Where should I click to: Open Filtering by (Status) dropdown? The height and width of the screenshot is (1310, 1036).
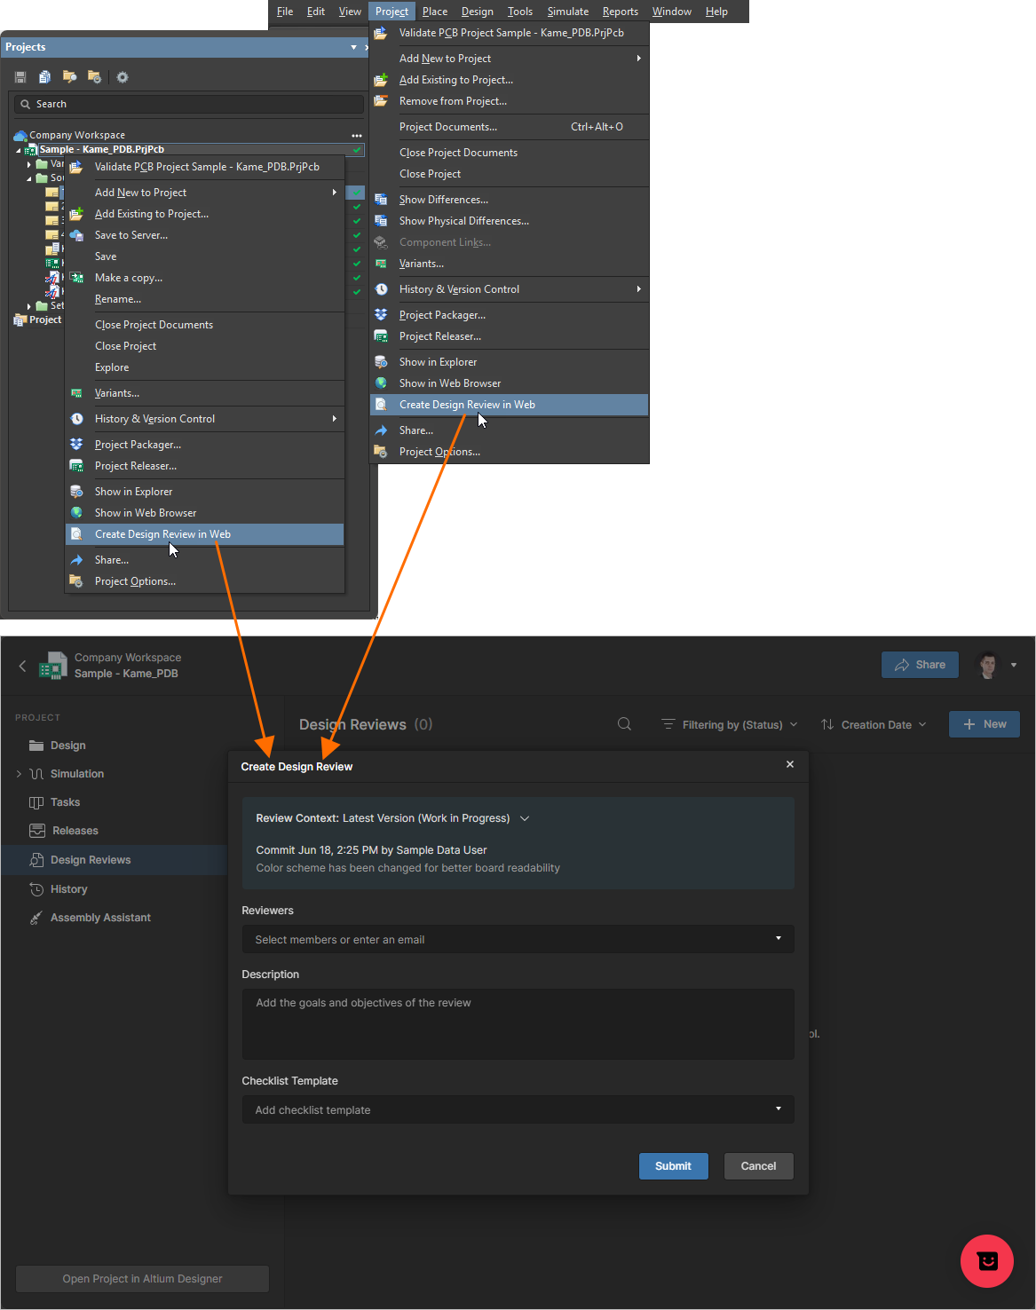[x=730, y=725]
